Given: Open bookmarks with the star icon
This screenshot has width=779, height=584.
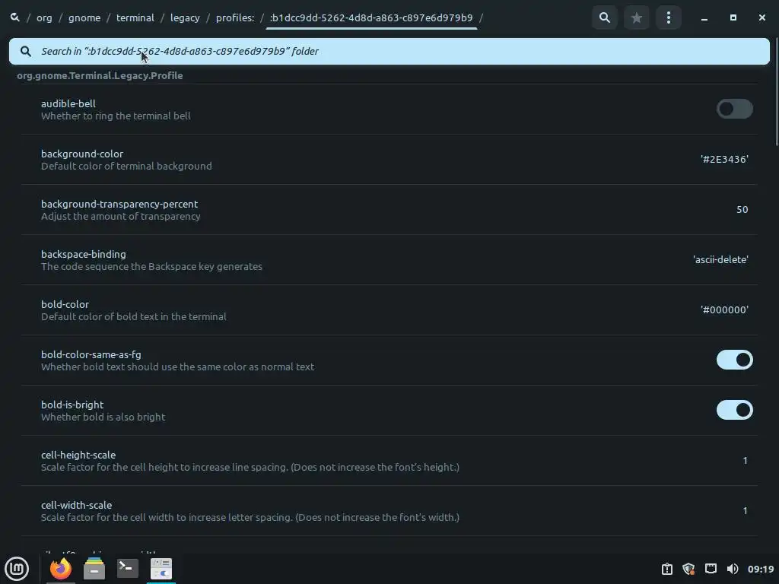Looking at the screenshot, I should (637, 18).
